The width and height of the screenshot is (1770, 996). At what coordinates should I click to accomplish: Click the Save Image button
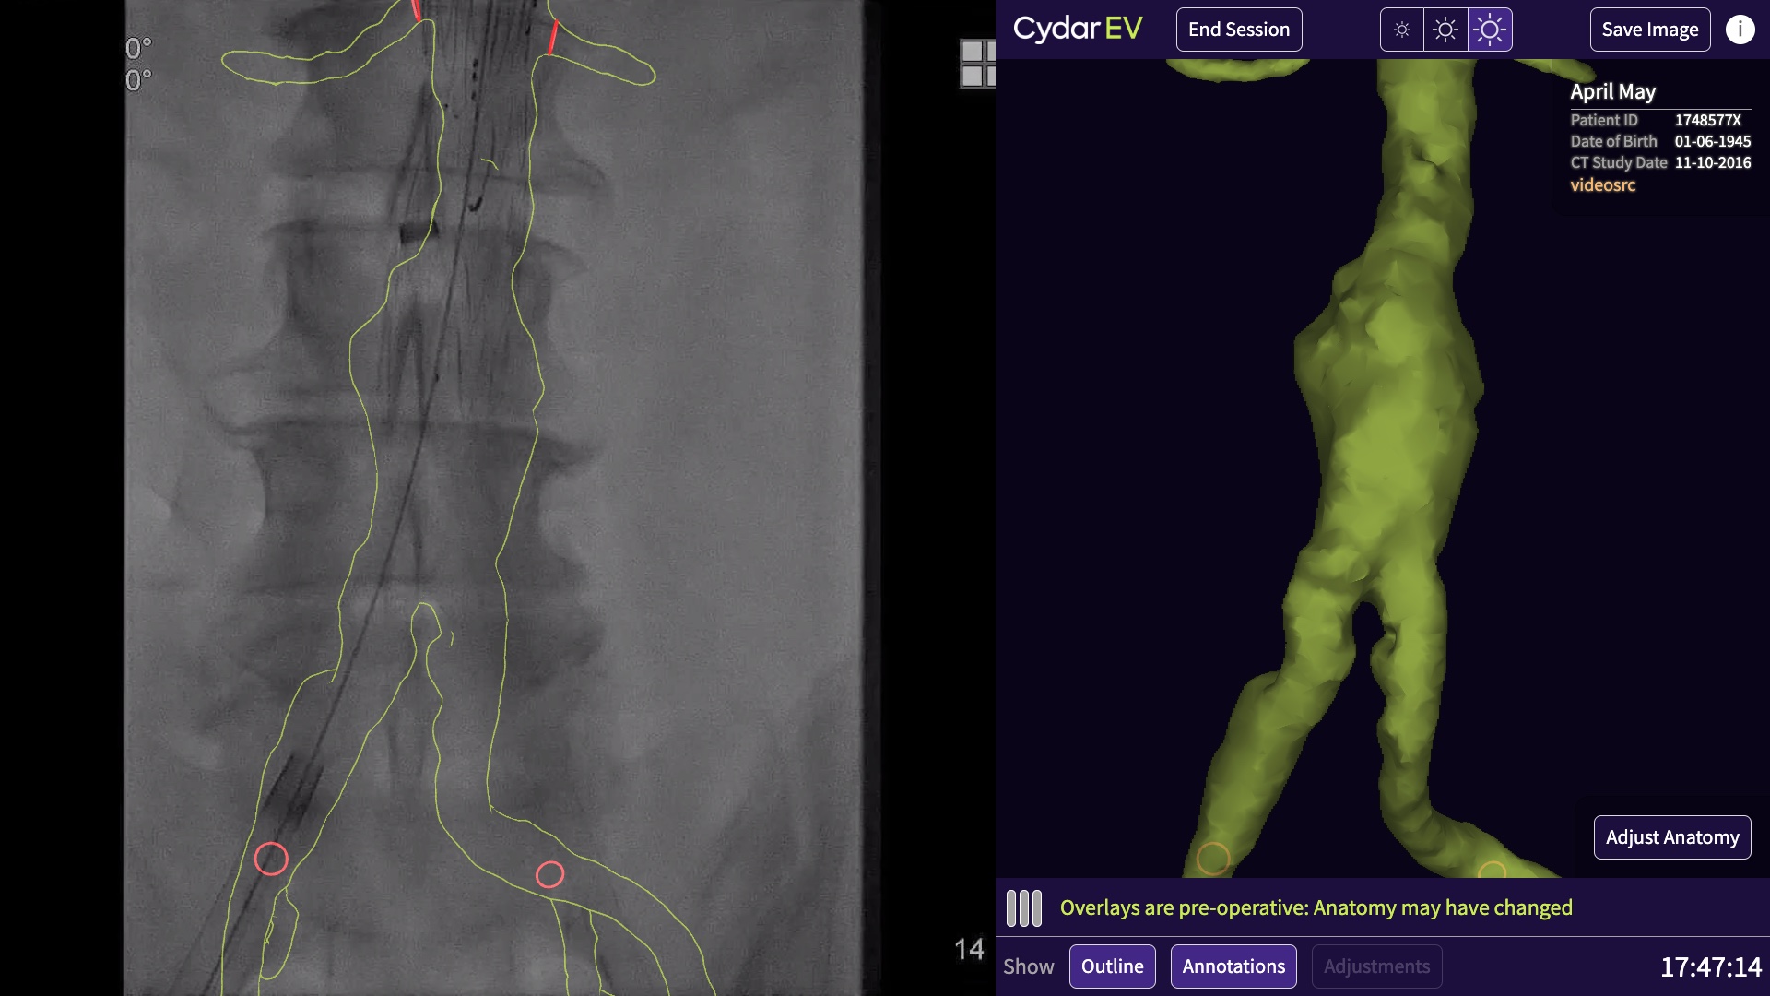point(1649,28)
